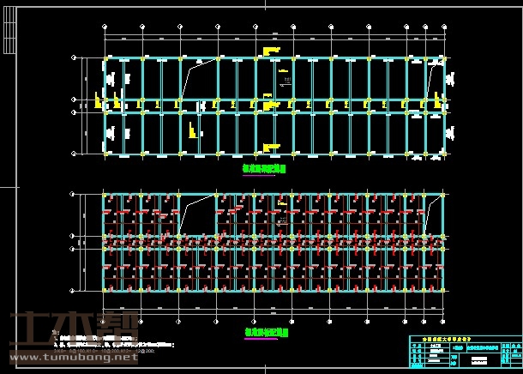Click the top dimension line above upper plan

click(274, 40)
